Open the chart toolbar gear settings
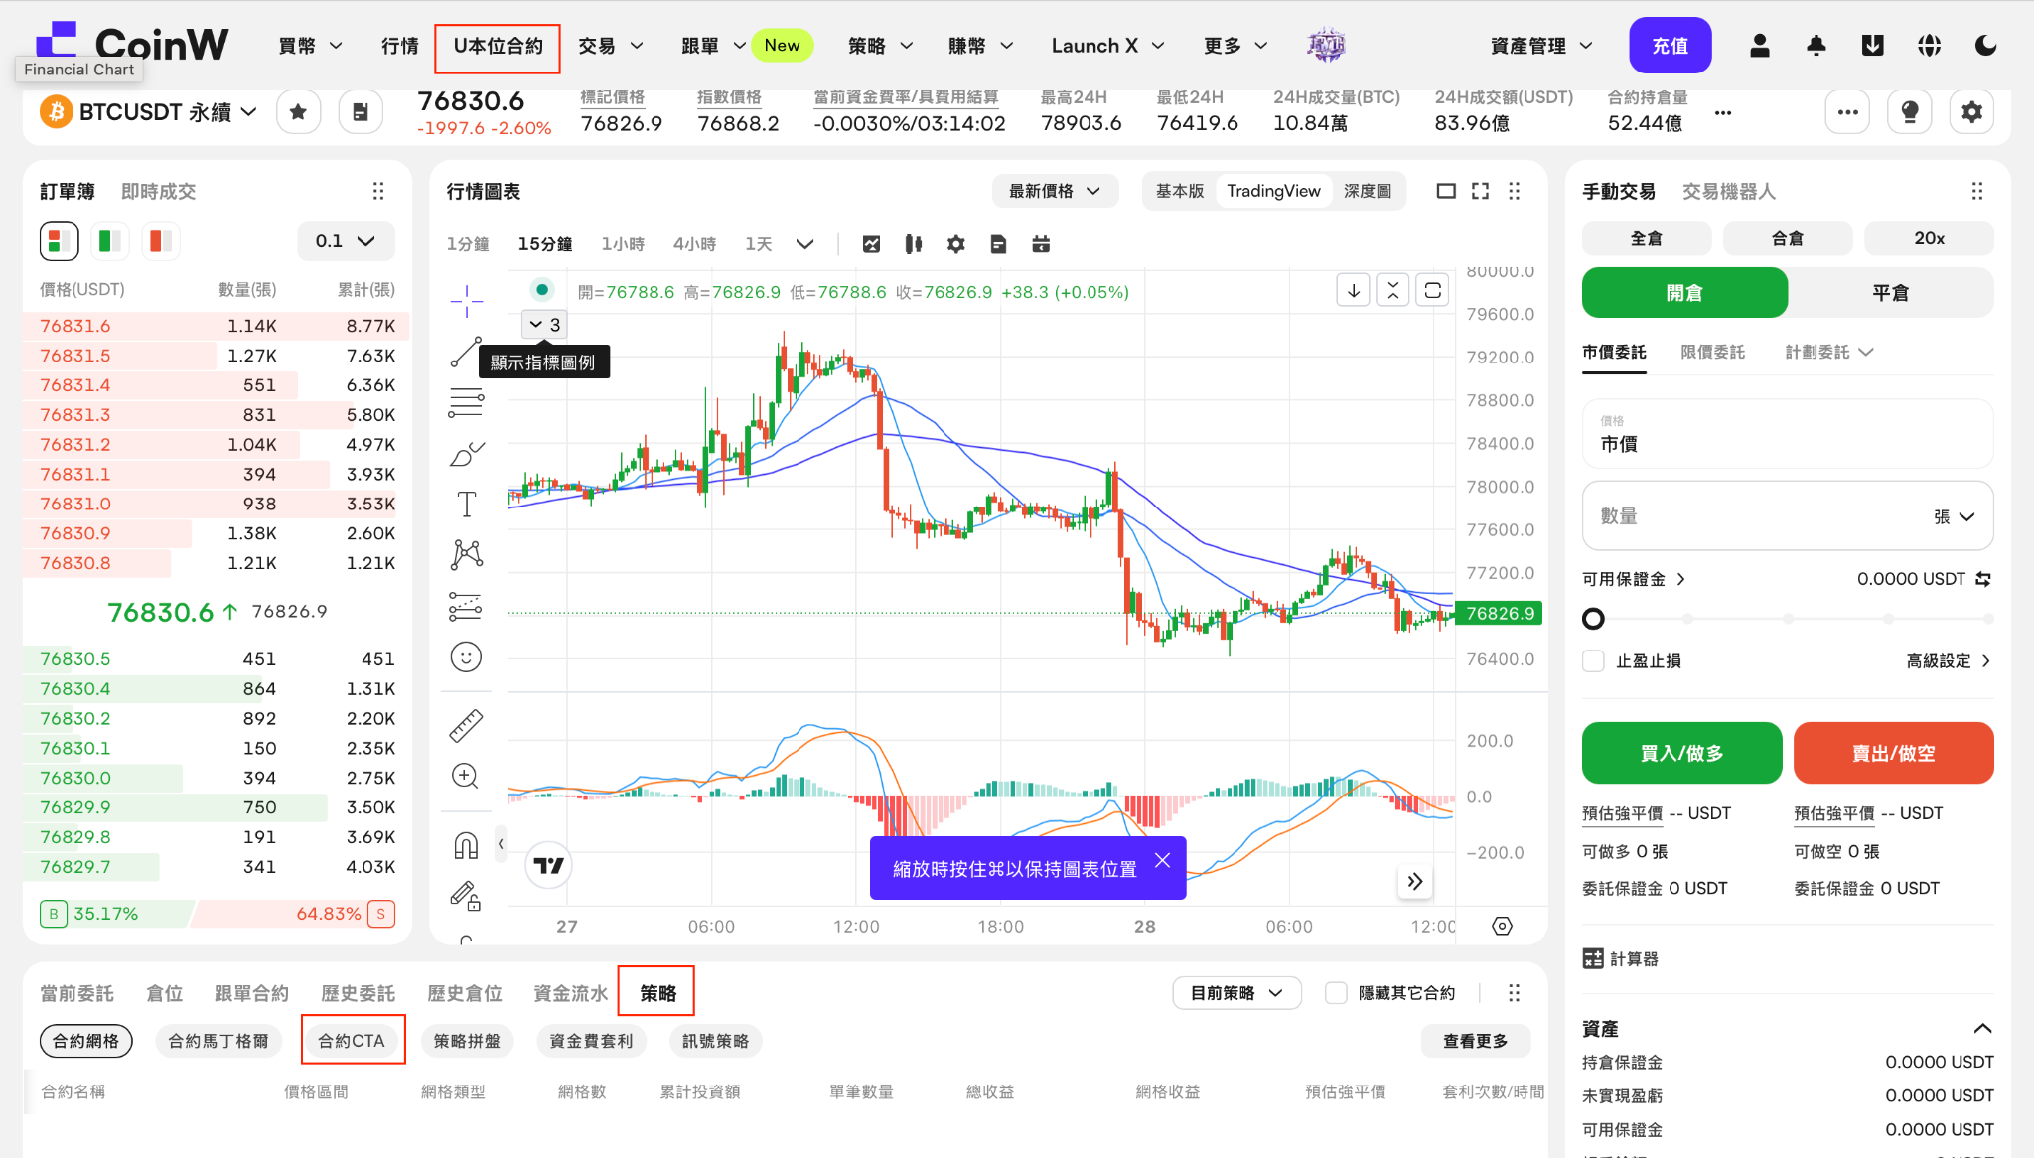This screenshot has height=1158, width=2034. [x=956, y=244]
